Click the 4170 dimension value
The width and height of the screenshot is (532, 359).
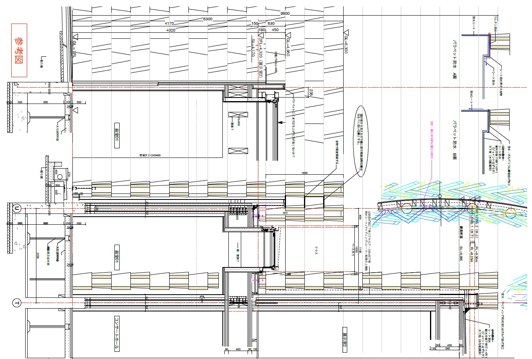tap(170, 24)
